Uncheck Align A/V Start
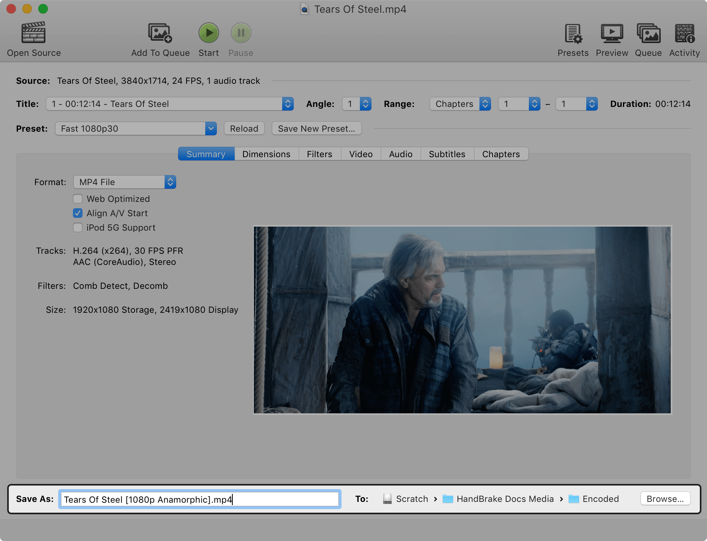This screenshot has width=707, height=541. pyautogui.click(x=78, y=213)
